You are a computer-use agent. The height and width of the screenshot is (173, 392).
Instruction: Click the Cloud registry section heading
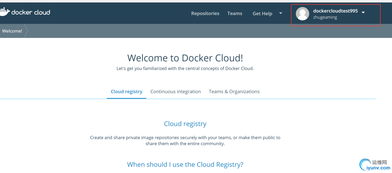(185, 124)
